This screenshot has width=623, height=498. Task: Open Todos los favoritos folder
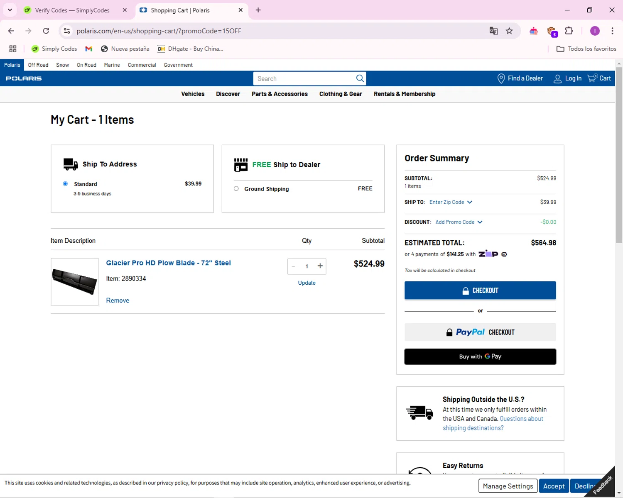click(x=586, y=49)
